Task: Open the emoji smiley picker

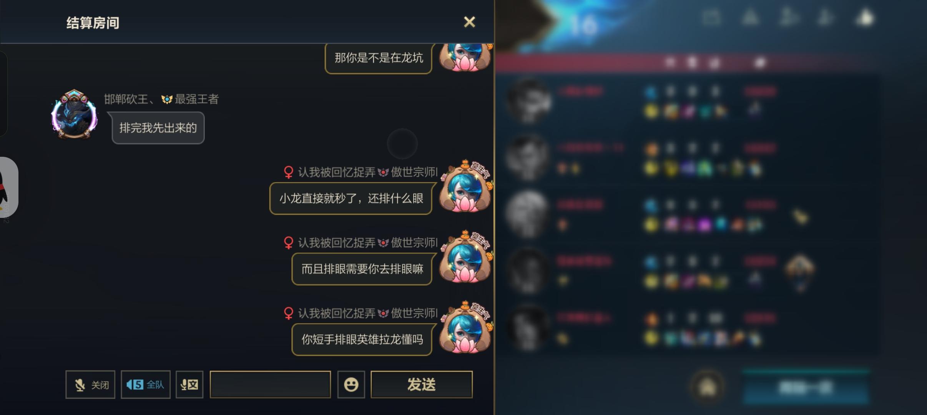Action: [x=351, y=385]
